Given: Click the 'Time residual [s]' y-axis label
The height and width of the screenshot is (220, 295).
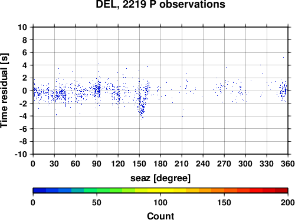Looking at the screenshot, I should 4,91.
